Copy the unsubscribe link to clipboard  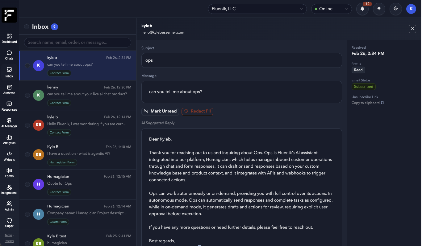click(368, 103)
